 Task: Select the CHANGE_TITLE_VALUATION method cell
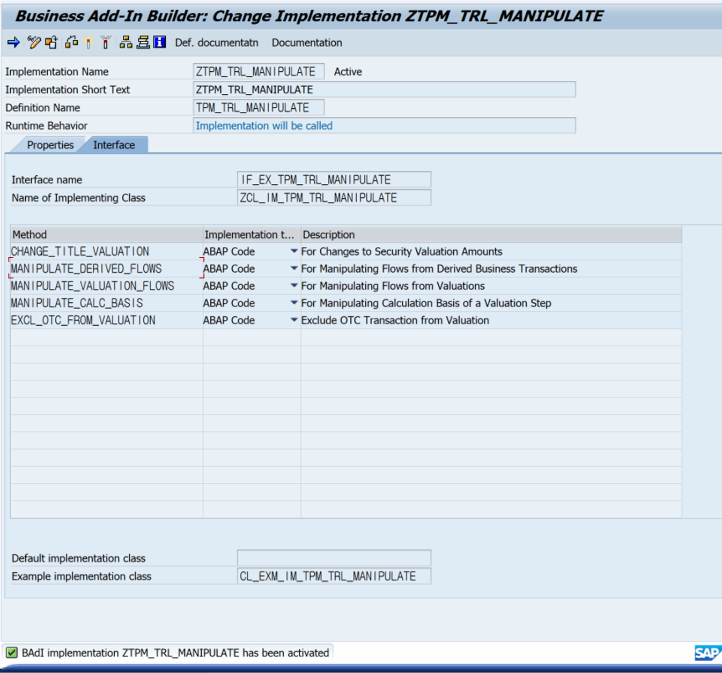(106, 251)
